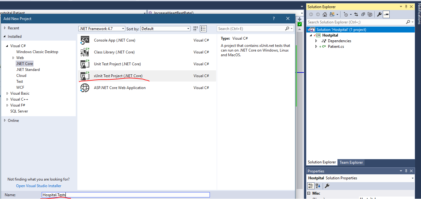Screen dimensions: 421x199
Task: Select Windows Classic Desktop category
Action: [37, 52]
